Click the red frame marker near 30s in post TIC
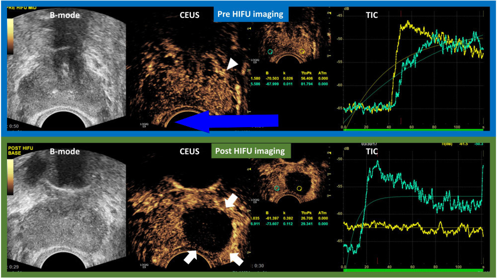Screen dimensions: 497x278 point(378,261)
